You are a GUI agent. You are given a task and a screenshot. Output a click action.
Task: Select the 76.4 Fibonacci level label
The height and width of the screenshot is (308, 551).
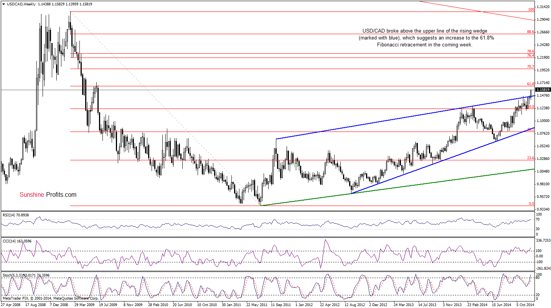tap(531, 56)
